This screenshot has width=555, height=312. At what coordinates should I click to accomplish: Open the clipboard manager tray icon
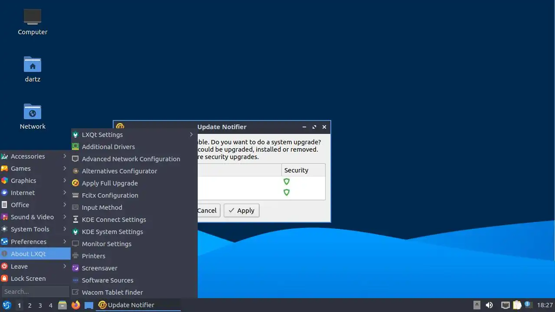click(x=517, y=305)
